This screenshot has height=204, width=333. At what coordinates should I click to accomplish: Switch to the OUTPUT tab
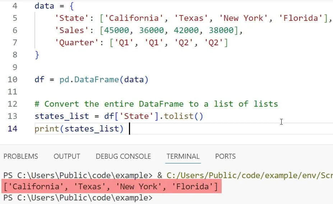pyautogui.click(x=66, y=156)
